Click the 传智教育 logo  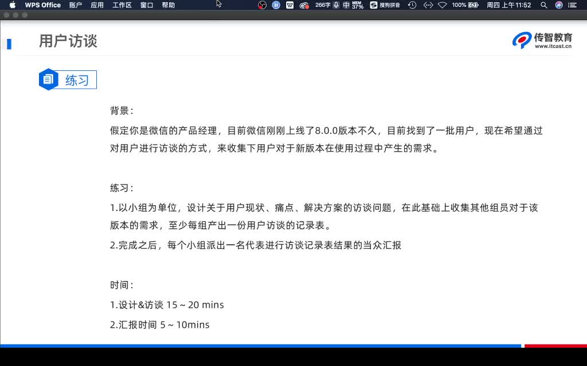click(542, 41)
